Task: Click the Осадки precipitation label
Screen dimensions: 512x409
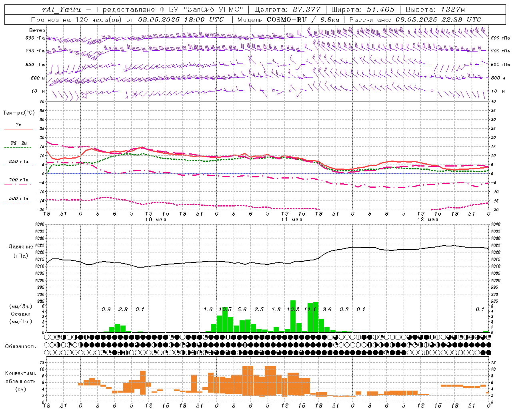Action: coord(21,314)
